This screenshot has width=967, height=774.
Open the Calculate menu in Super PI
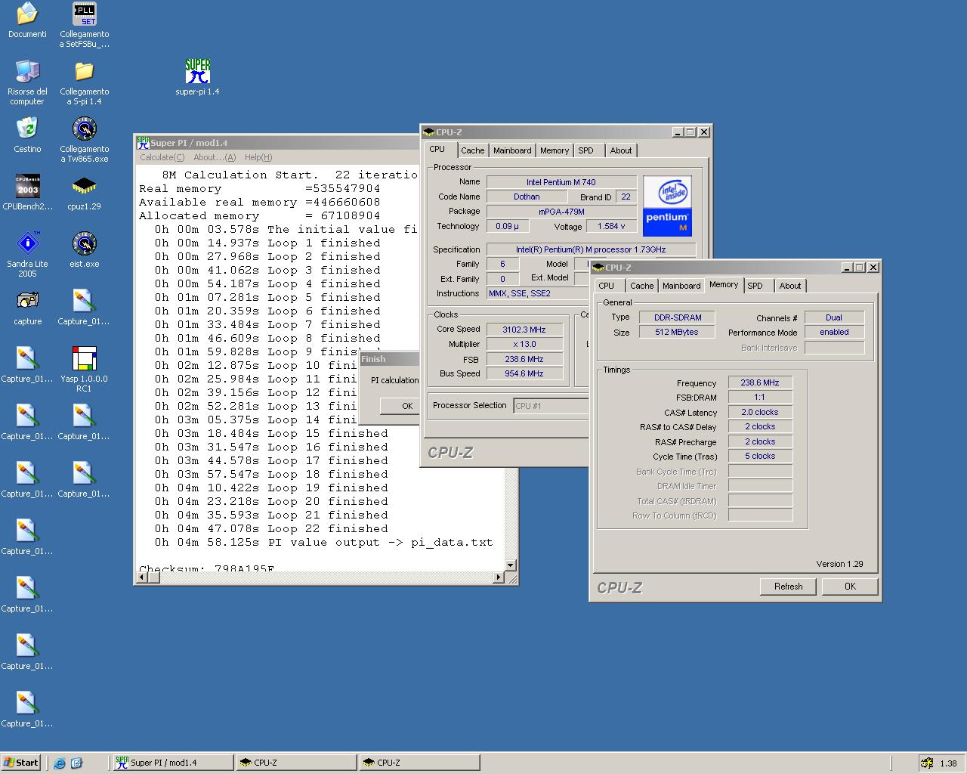coord(162,157)
